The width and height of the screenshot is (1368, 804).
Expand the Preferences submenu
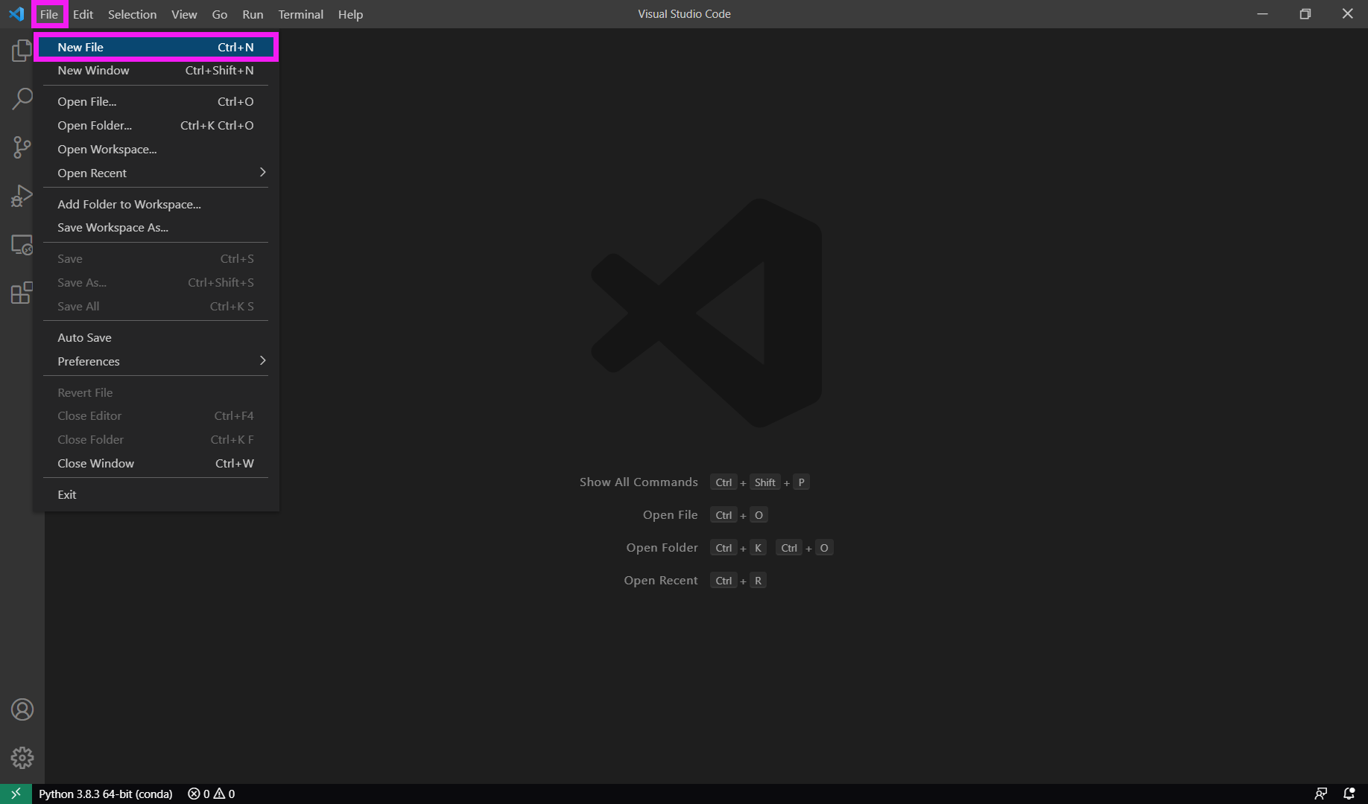point(156,361)
